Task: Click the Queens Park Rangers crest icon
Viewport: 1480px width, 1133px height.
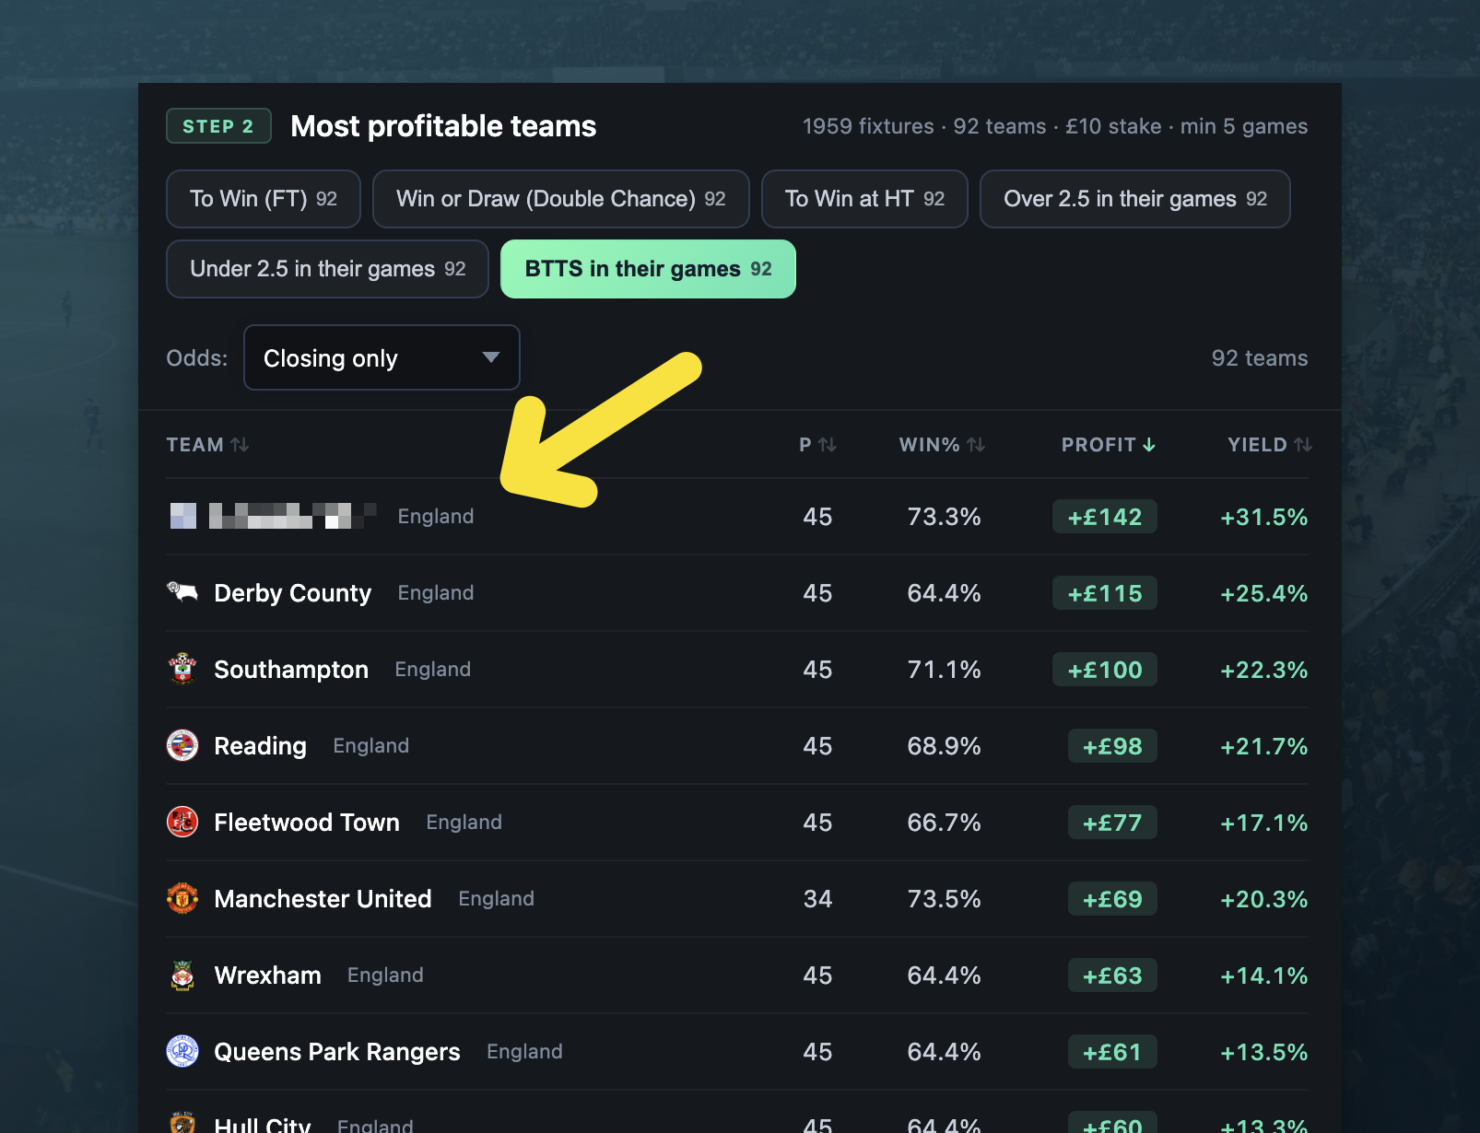Action: 182,1051
